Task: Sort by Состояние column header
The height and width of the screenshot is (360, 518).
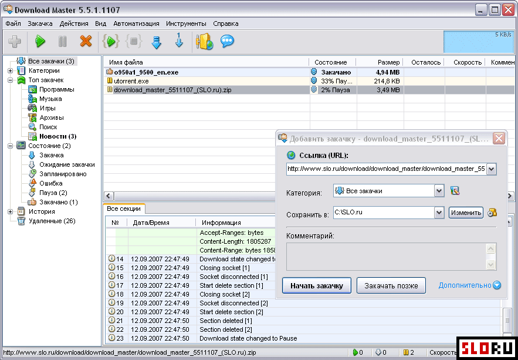Action: 333,62
